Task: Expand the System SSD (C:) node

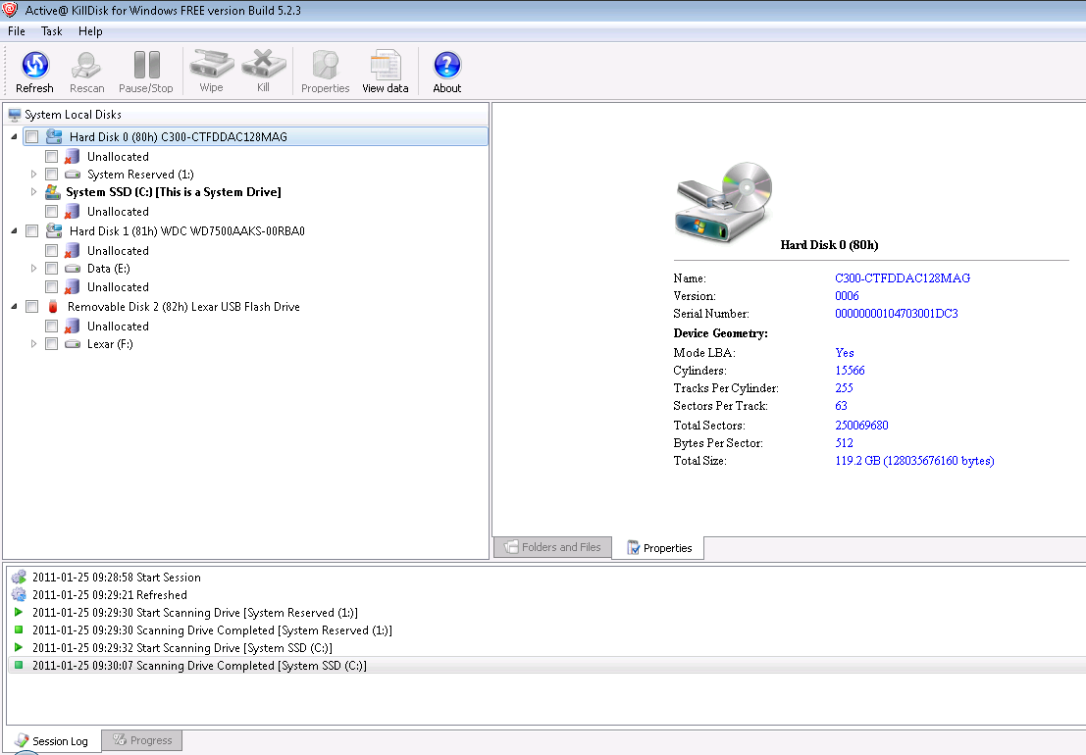Action: pyautogui.click(x=33, y=191)
